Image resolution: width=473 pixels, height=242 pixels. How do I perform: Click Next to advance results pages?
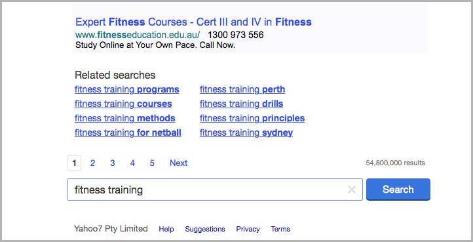point(179,163)
